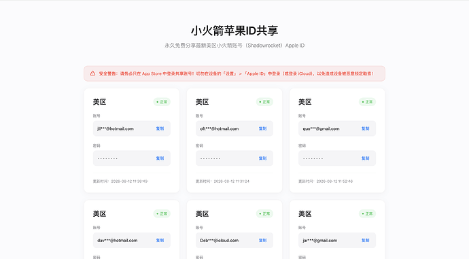469x259 pixels.
Task: Click the warning triangle icon in the red banner
Action: click(92, 73)
